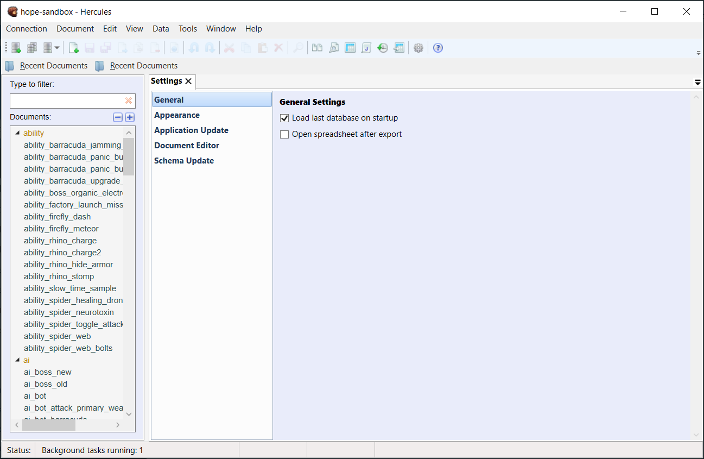
Task: Select the ability_spider_web_bolts document
Action: pos(68,348)
